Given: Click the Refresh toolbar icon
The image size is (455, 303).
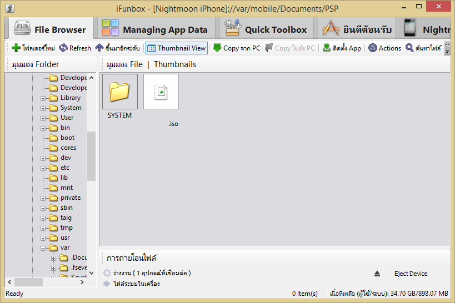Looking at the screenshot, I should [x=63, y=48].
